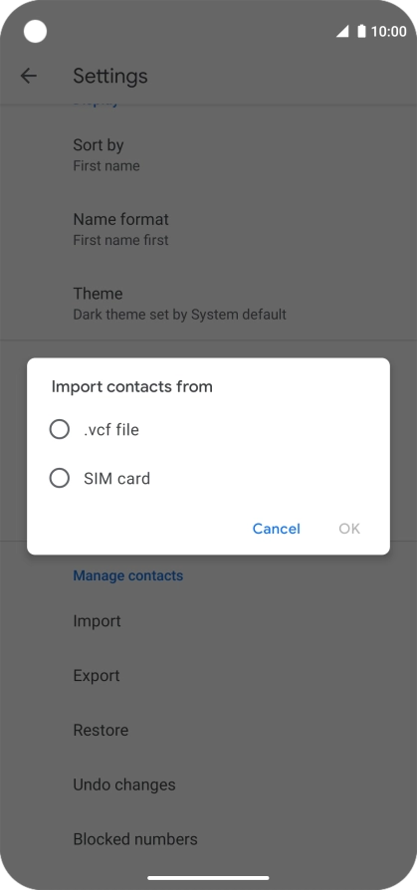Open the Theme setting
Image resolution: width=417 pixels, height=890 pixels.
(x=208, y=303)
